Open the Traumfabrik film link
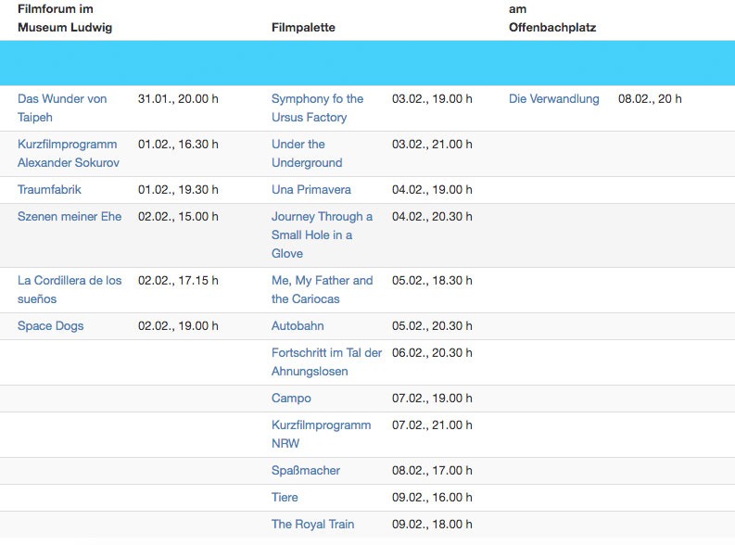 coord(49,190)
